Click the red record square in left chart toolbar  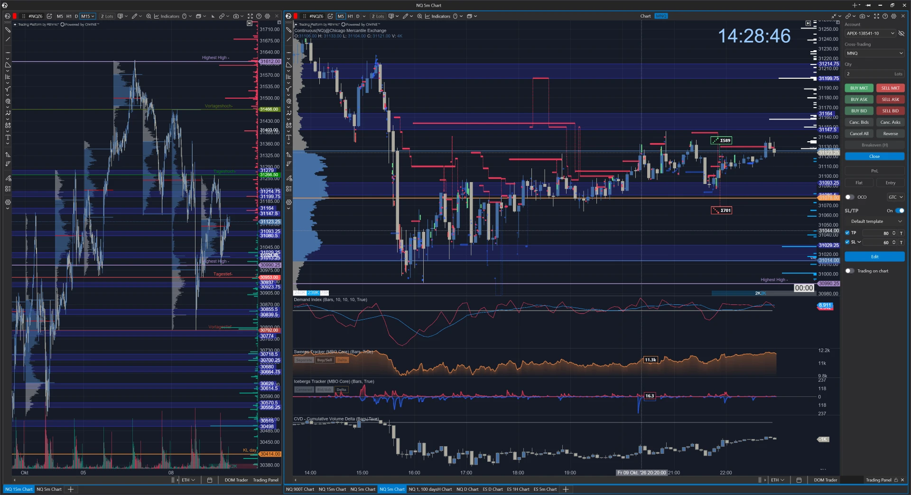(15, 16)
